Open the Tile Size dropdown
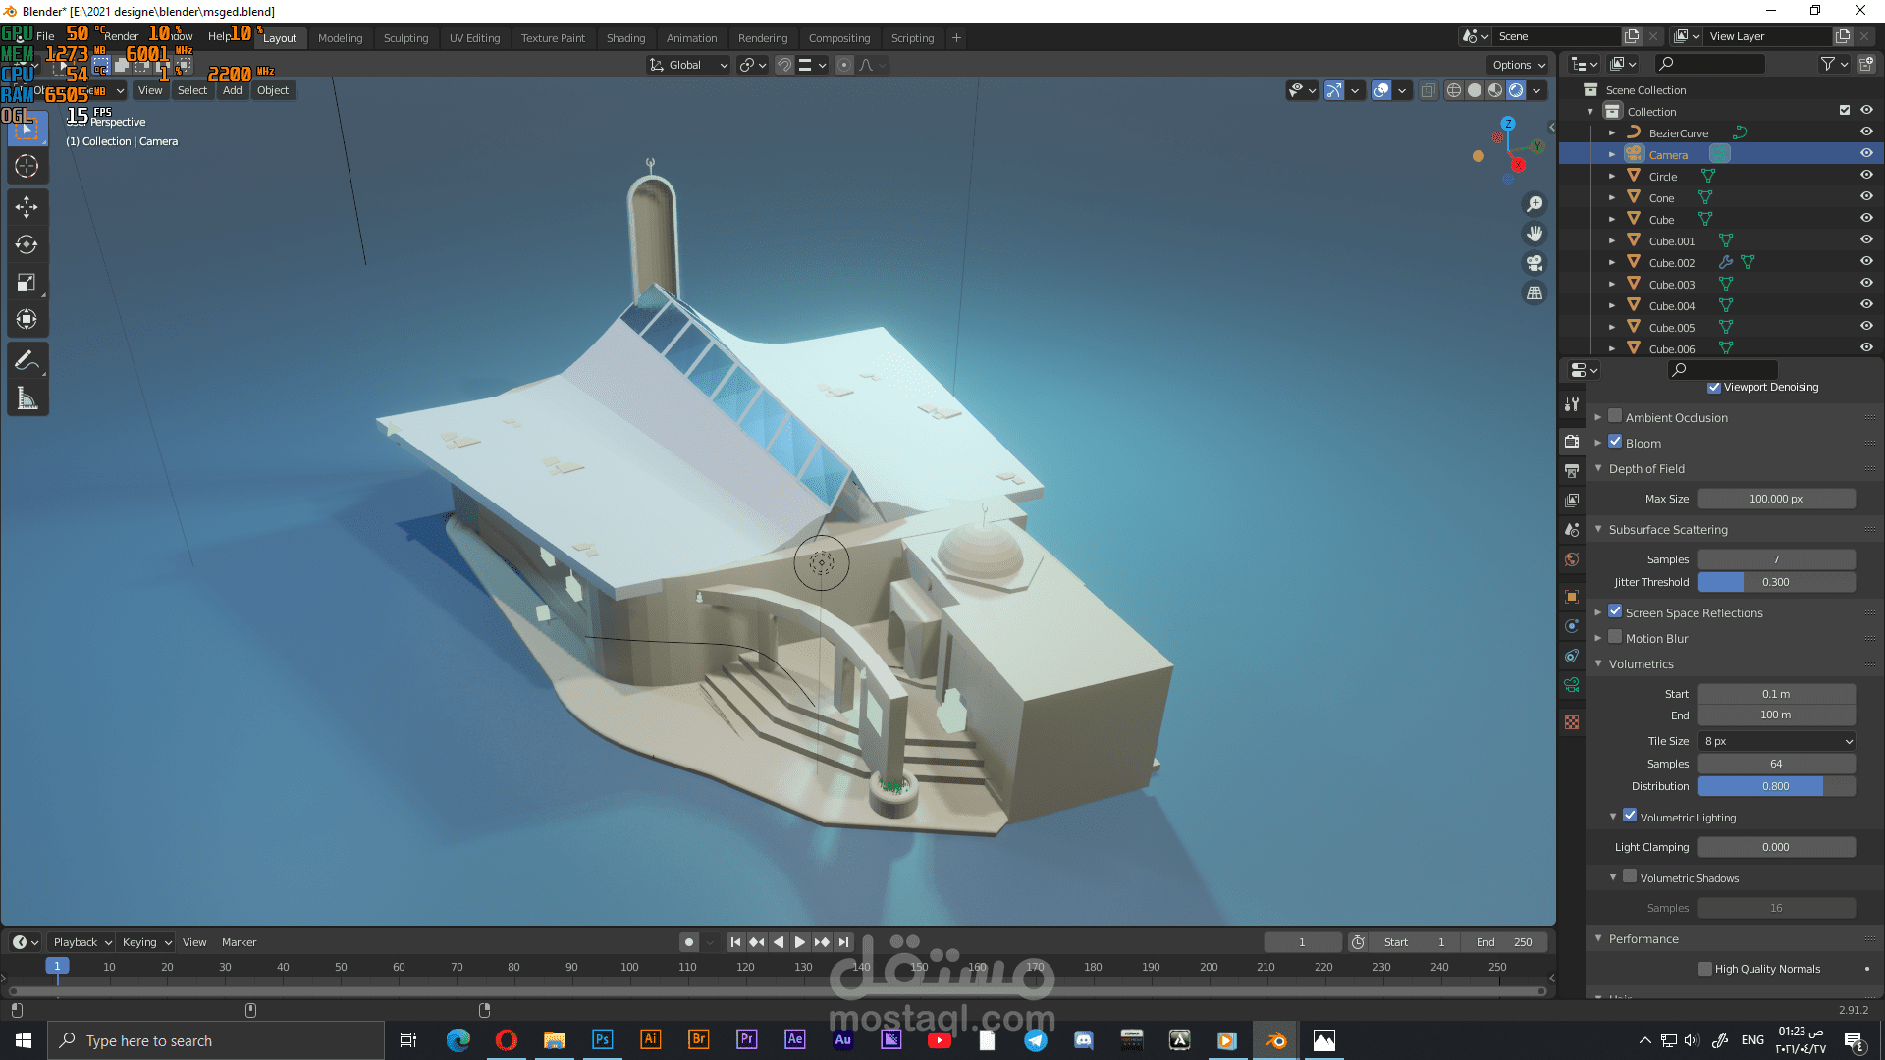1885x1060 pixels. pos(1776,741)
